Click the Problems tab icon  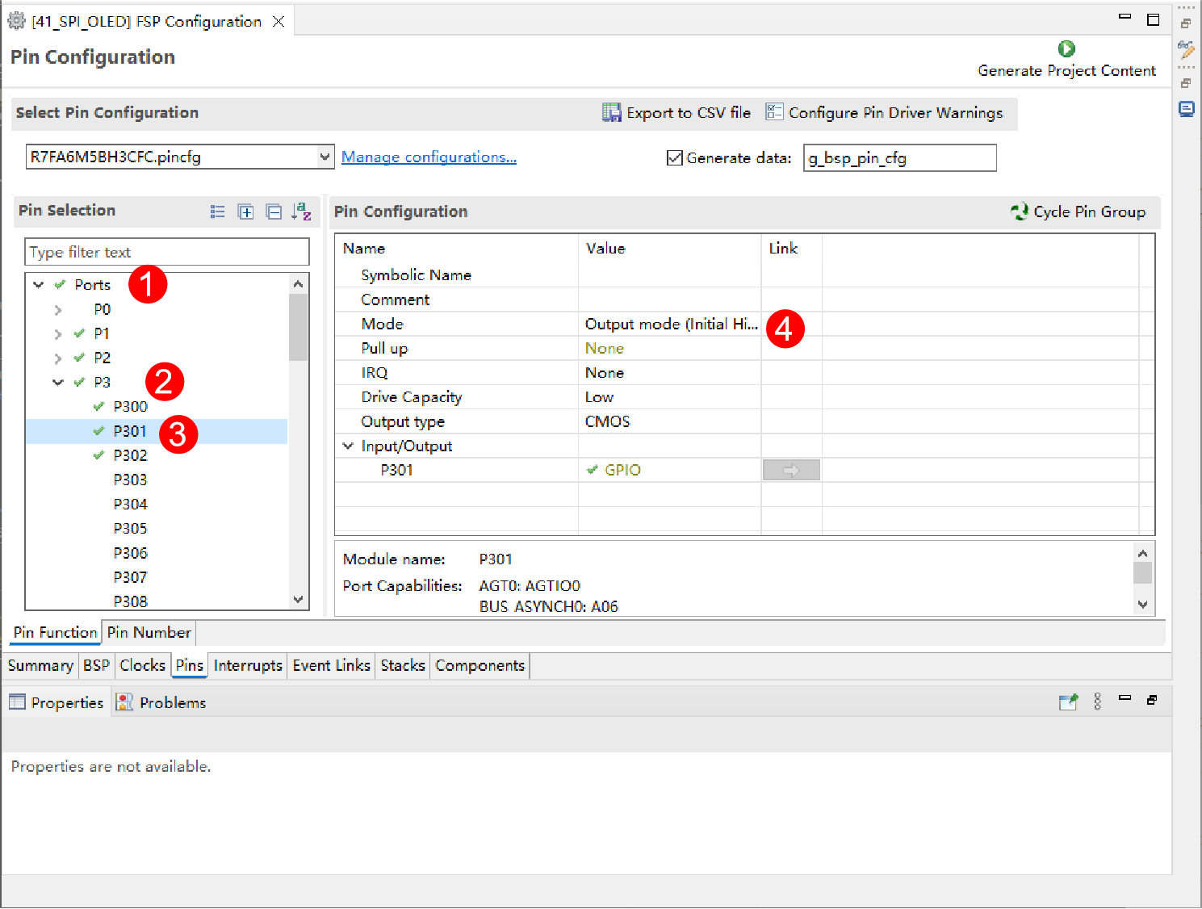124,702
